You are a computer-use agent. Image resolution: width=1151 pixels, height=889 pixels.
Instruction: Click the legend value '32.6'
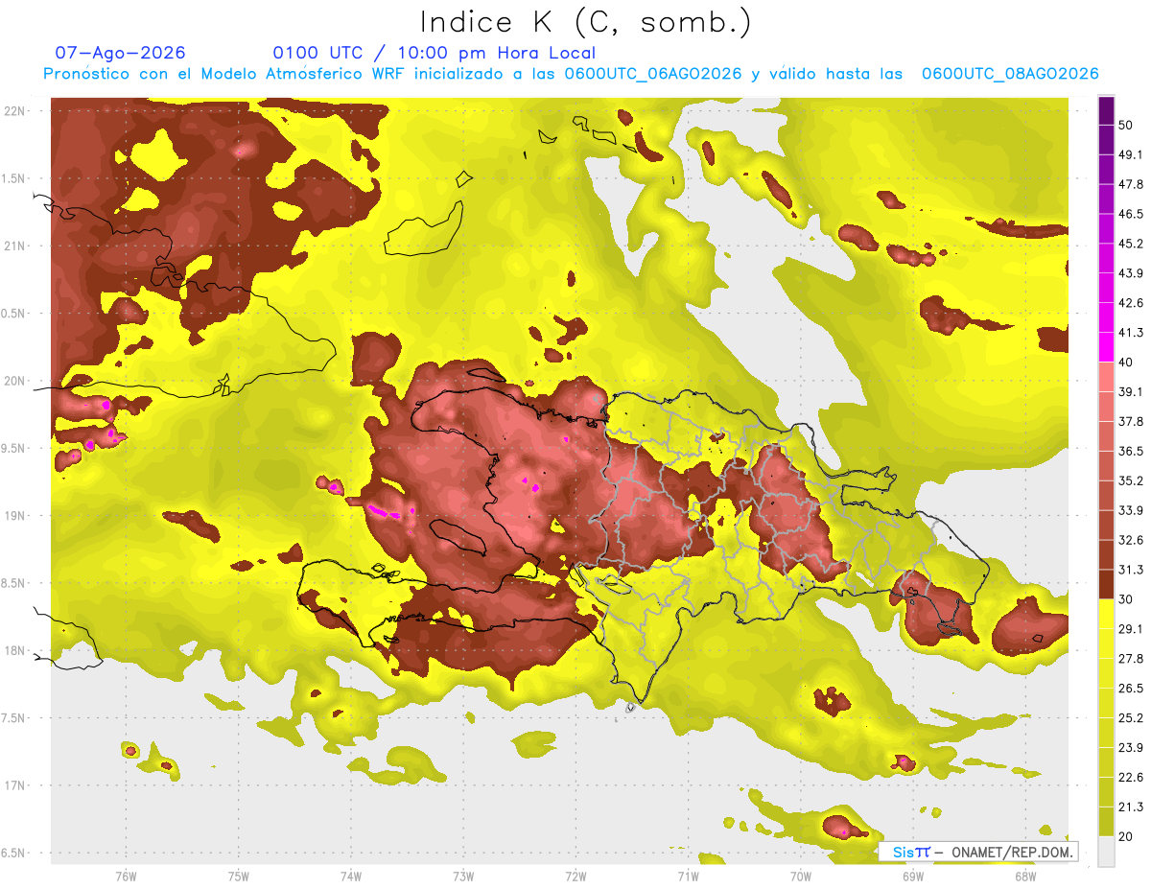[x=1130, y=540]
